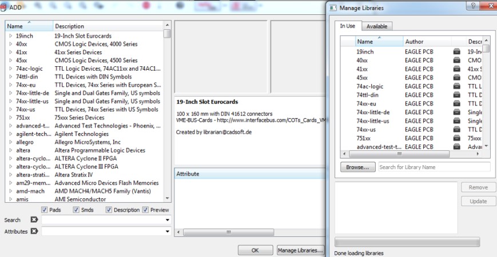Click the ADD dialog title bar icon
497x257 pixels.
pos(3,7)
